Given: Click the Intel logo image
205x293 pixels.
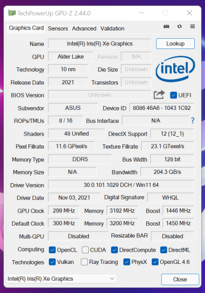Looking at the screenshot, I should 175,69.
